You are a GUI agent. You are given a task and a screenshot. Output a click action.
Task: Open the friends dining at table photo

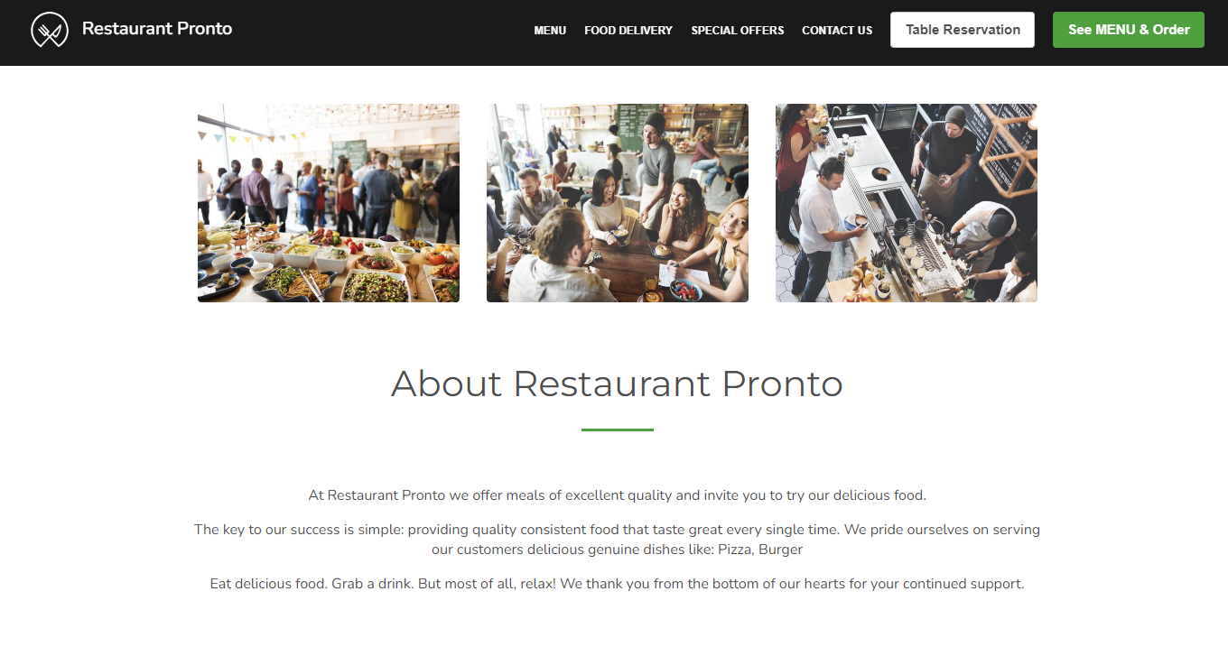coord(618,203)
